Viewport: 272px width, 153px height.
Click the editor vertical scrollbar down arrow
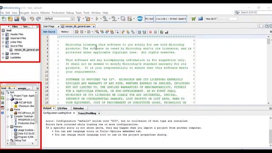coord(269,103)
